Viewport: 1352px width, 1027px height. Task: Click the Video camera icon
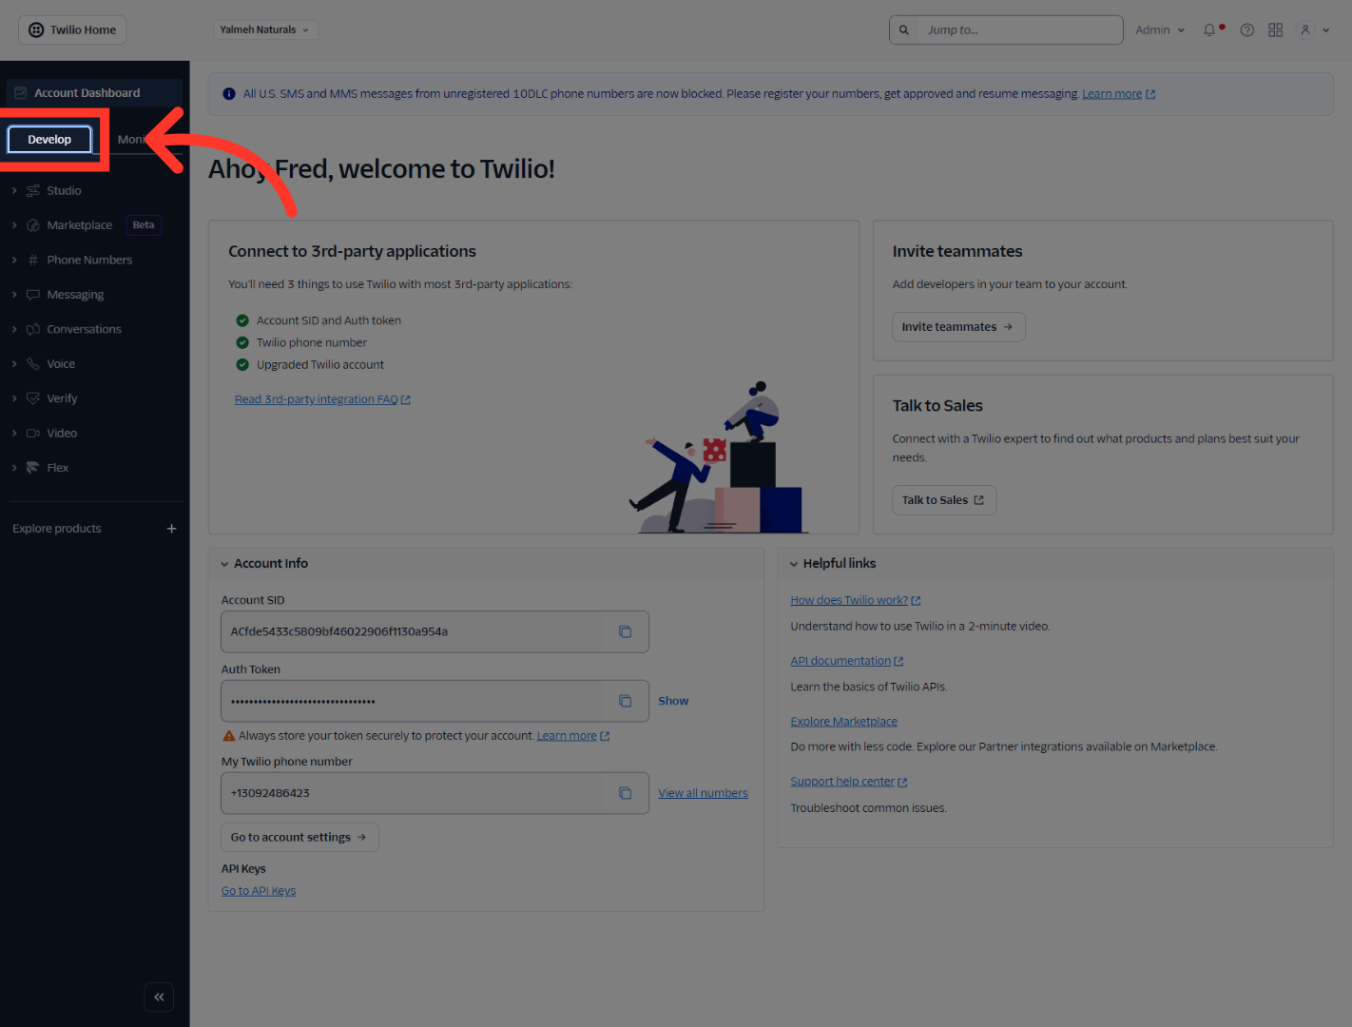click(33, 433)
